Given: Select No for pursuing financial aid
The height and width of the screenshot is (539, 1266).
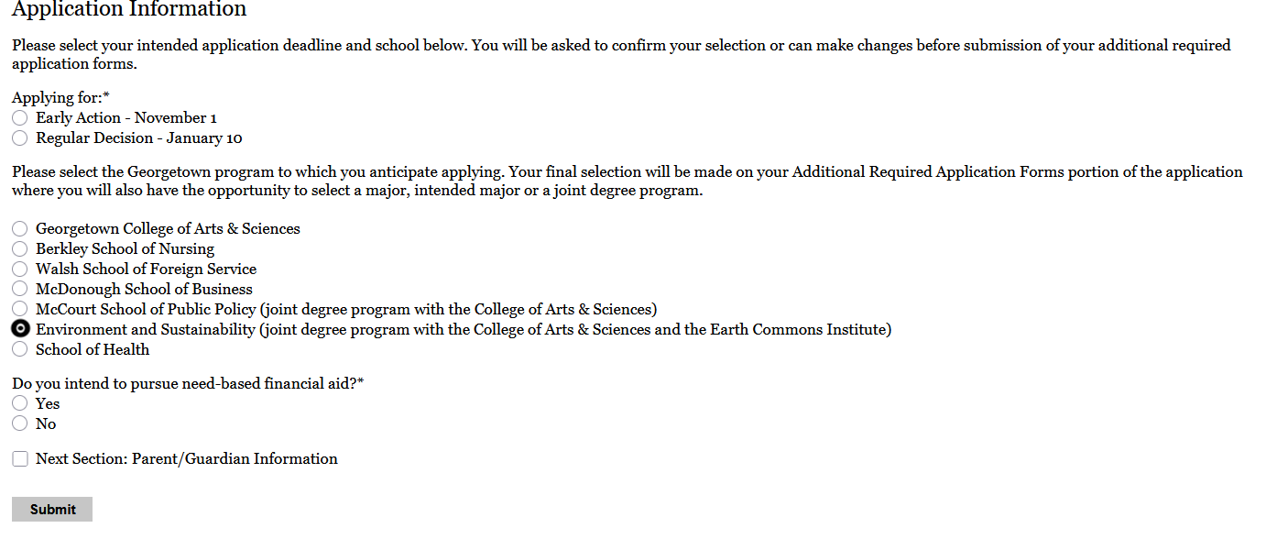Looking at the screenshot, I should pyautogui.click(x=19, y=423).
